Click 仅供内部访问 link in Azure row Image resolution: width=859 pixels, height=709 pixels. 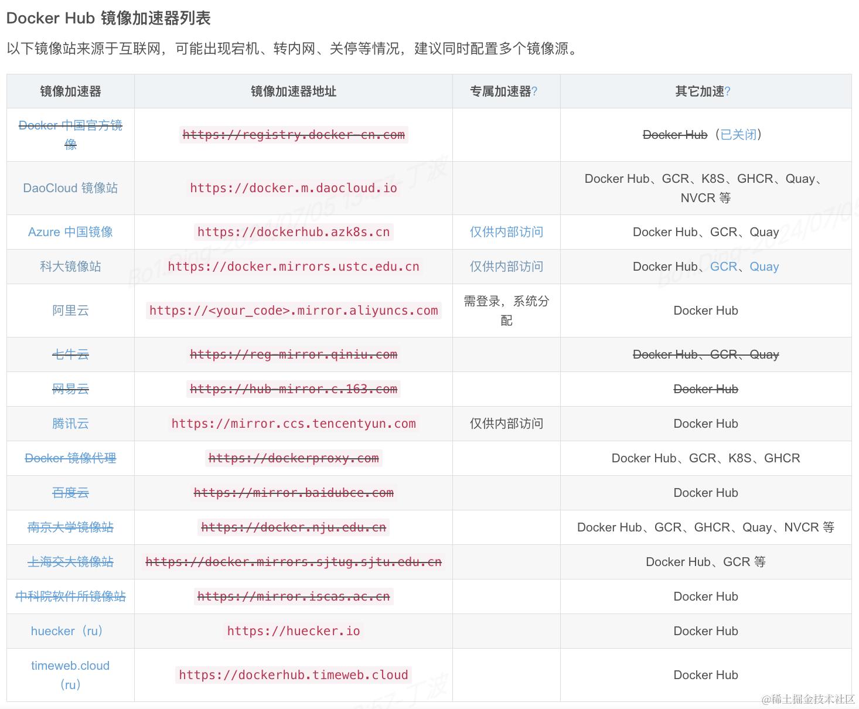[506, 232]
